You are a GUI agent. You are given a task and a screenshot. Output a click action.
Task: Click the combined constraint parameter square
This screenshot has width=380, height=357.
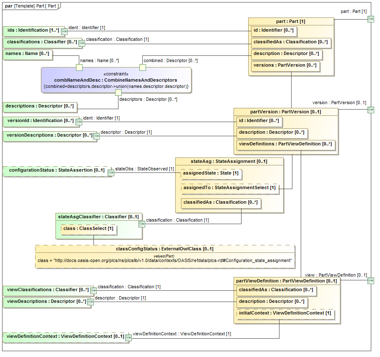pos(143,67)
